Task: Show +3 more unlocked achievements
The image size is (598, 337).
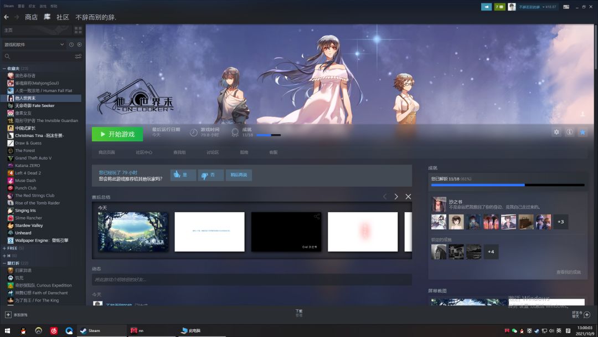Action: tap(560, 222)
